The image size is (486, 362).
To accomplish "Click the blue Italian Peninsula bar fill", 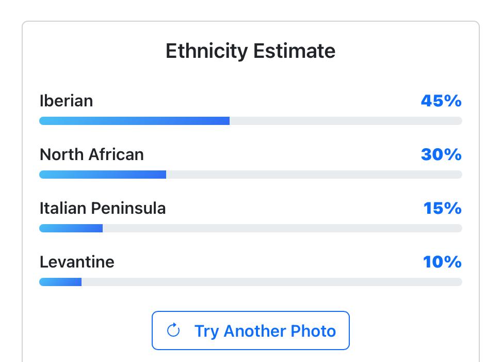I will coord(71,228).
